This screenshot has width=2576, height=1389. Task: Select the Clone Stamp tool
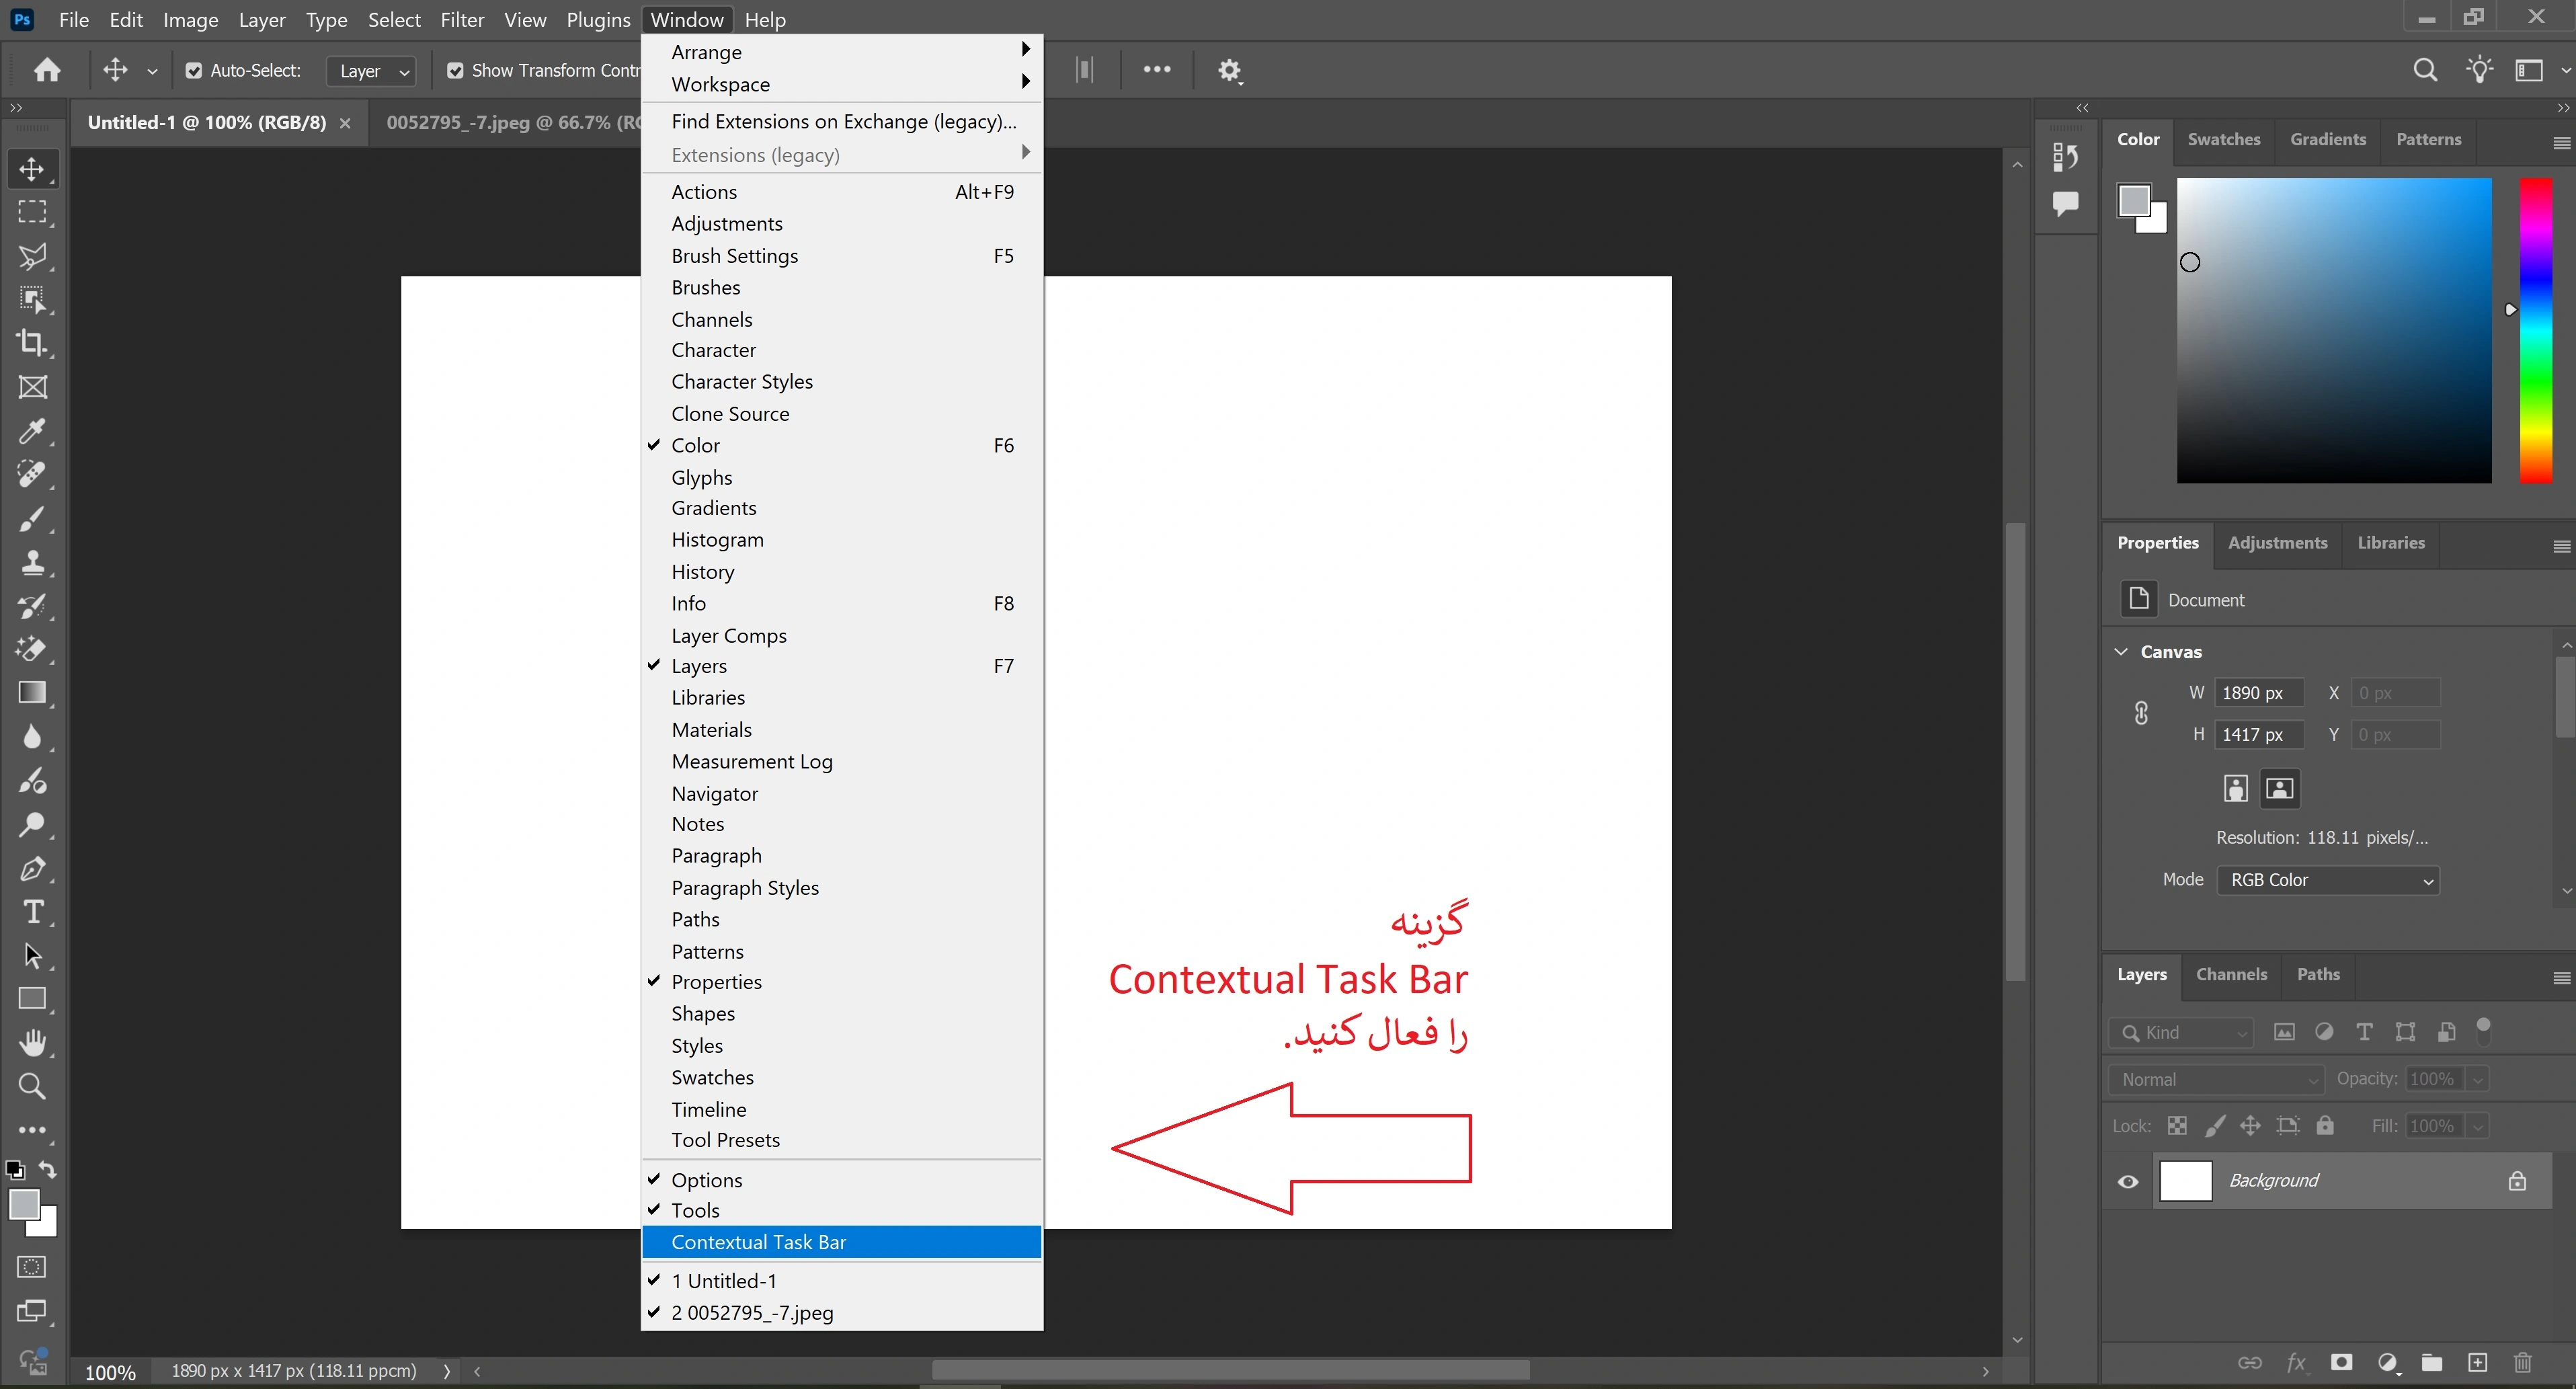tap(32, 562)
